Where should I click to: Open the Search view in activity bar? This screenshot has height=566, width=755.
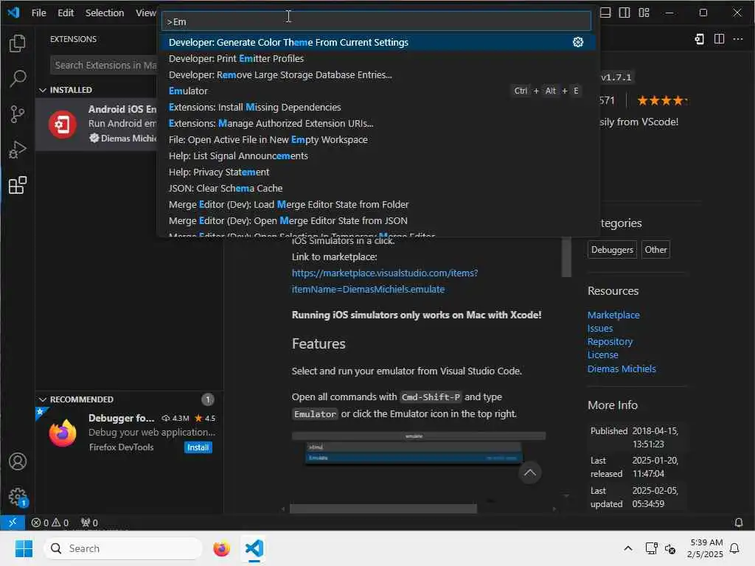[18, 78]
